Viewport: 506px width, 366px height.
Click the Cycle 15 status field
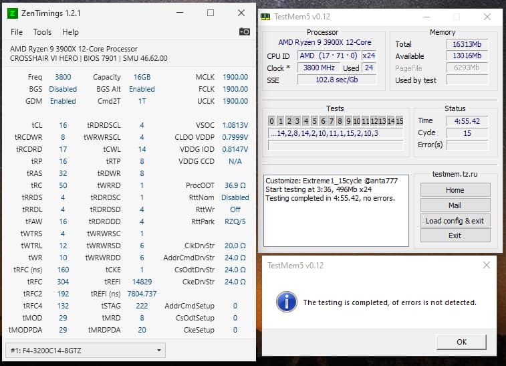pyautogui.click(x=467, y=133)
